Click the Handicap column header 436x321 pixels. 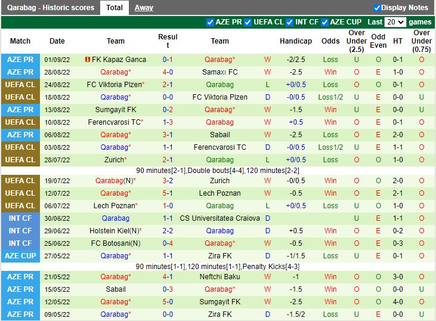click(x=296, y=41)
